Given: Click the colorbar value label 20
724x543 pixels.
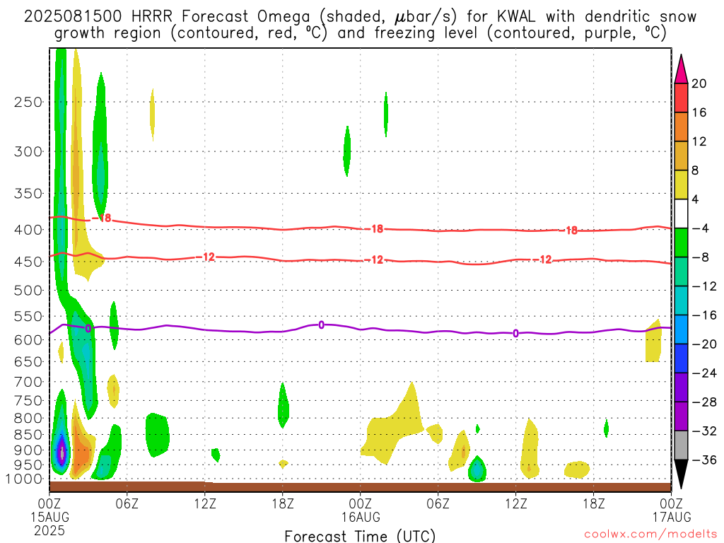Looking at the screenshot, I should [699, 83].
